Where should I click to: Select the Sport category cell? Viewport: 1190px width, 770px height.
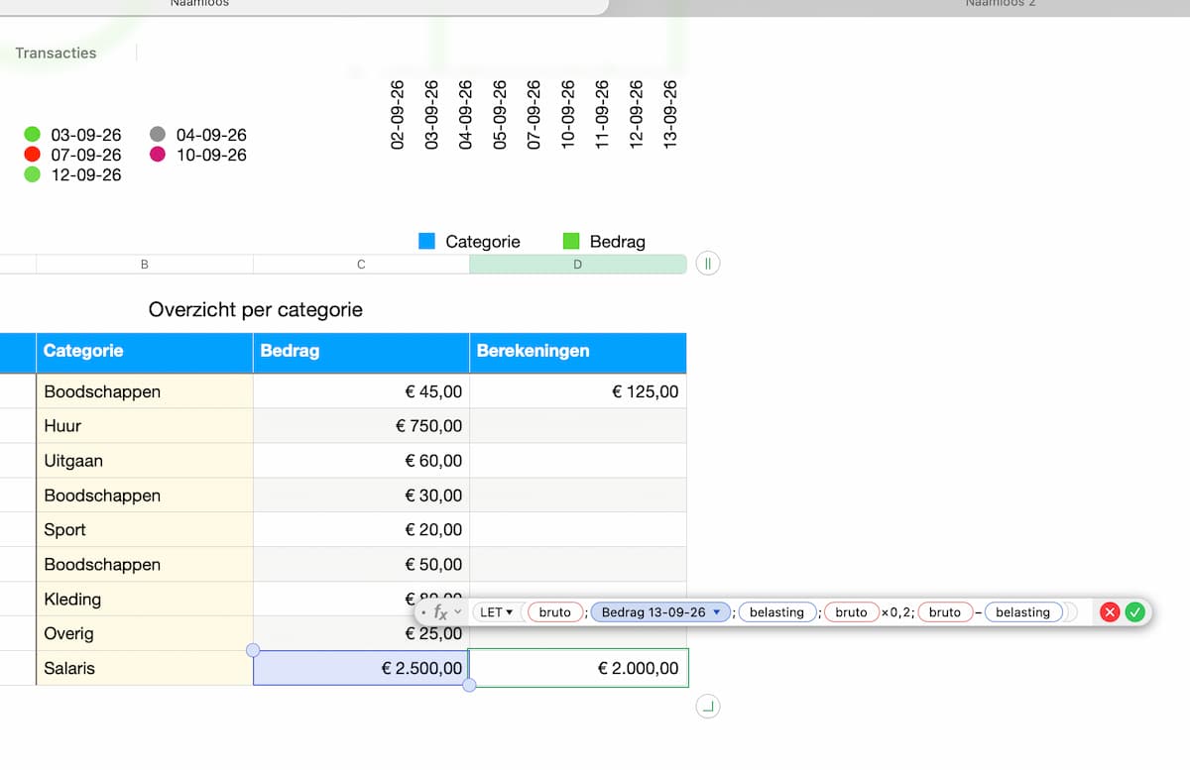click(145, 530)
